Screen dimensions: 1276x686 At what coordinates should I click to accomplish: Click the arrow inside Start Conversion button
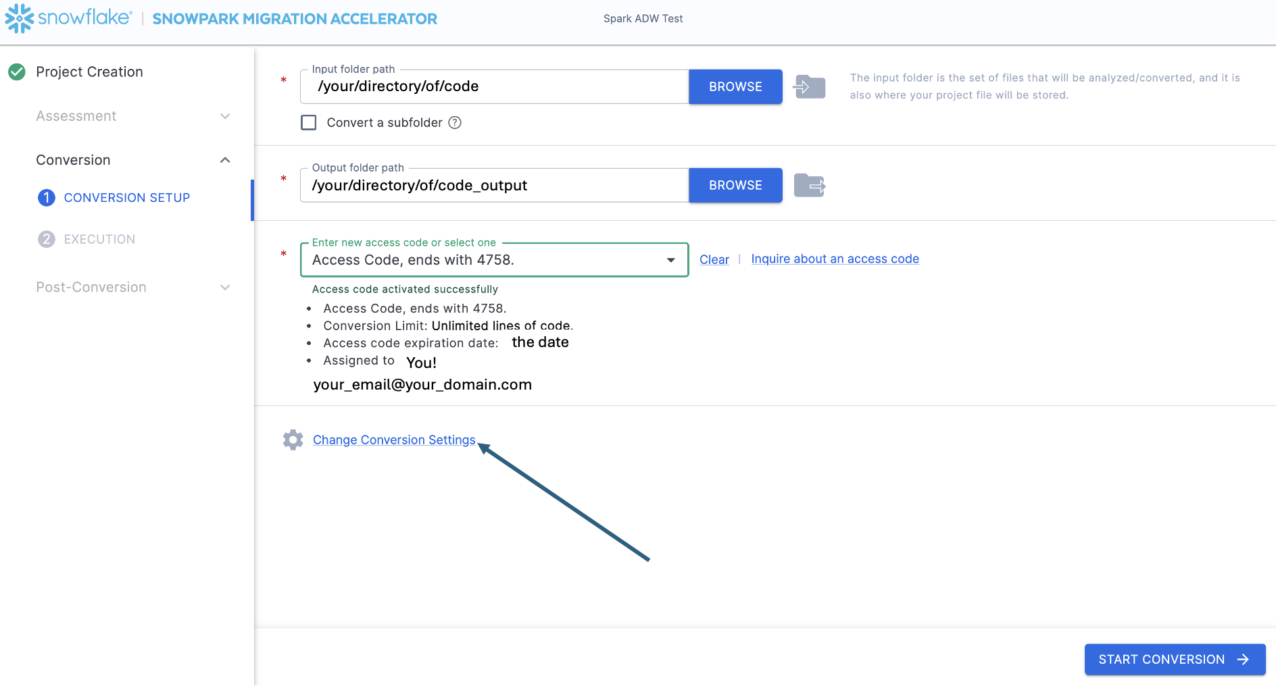[1244, 660]
